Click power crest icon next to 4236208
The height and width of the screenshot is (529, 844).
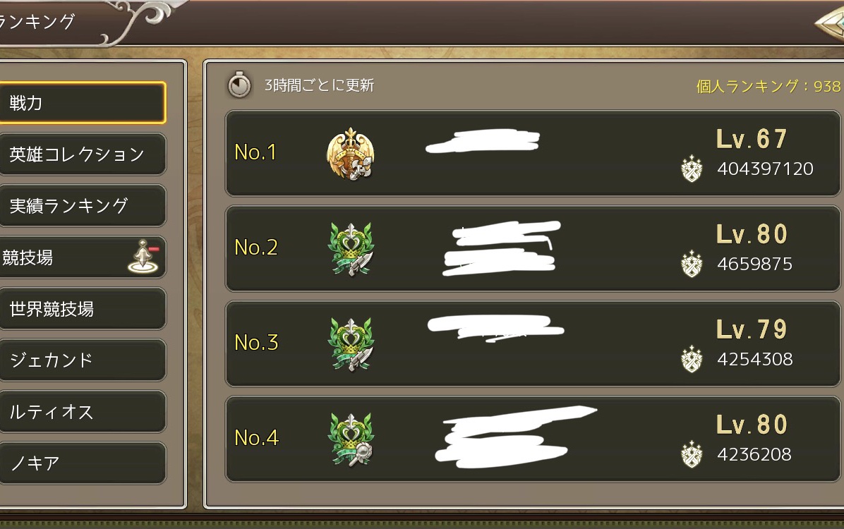point(692,455)
